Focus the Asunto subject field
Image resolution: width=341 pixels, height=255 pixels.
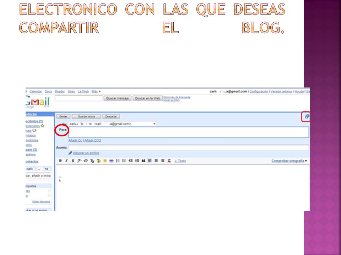(x=189, y=148)
